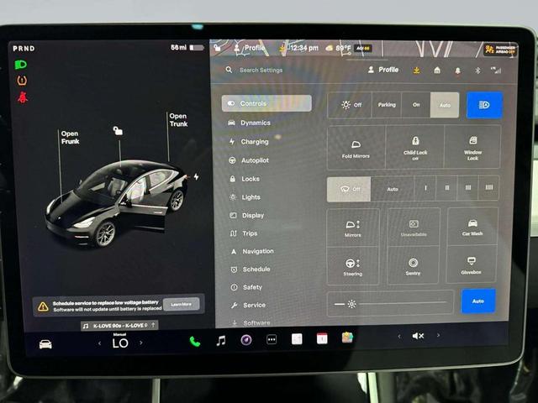Tap the status bar lock icon
This screenshot has width=538, height=403.
[x=217, y=48]
